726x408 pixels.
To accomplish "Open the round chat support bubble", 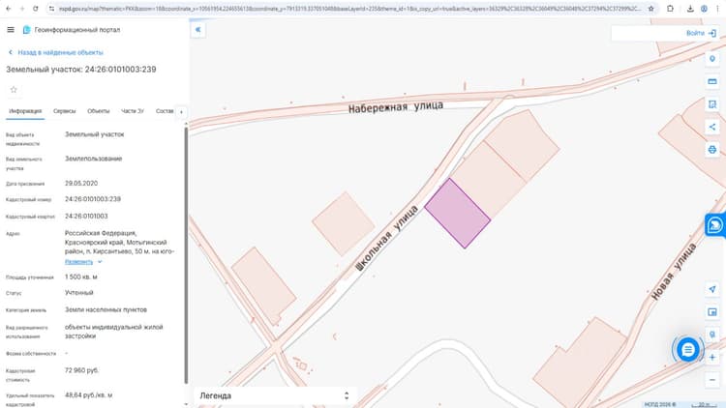I will (x=687, y=350).
